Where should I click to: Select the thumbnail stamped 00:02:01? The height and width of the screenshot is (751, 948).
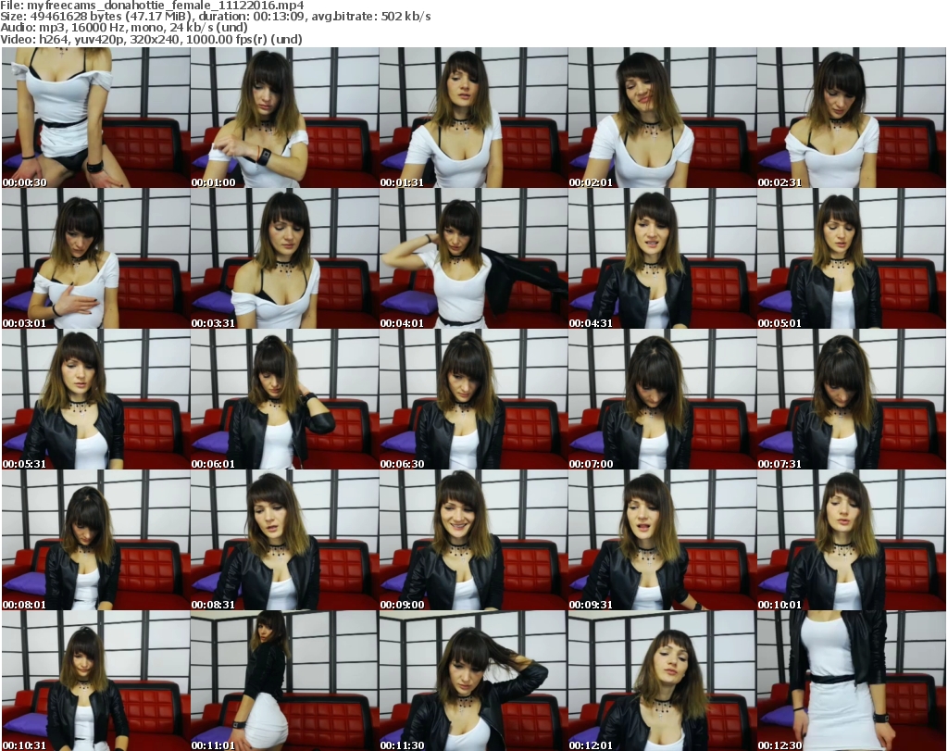click(662, 118)
